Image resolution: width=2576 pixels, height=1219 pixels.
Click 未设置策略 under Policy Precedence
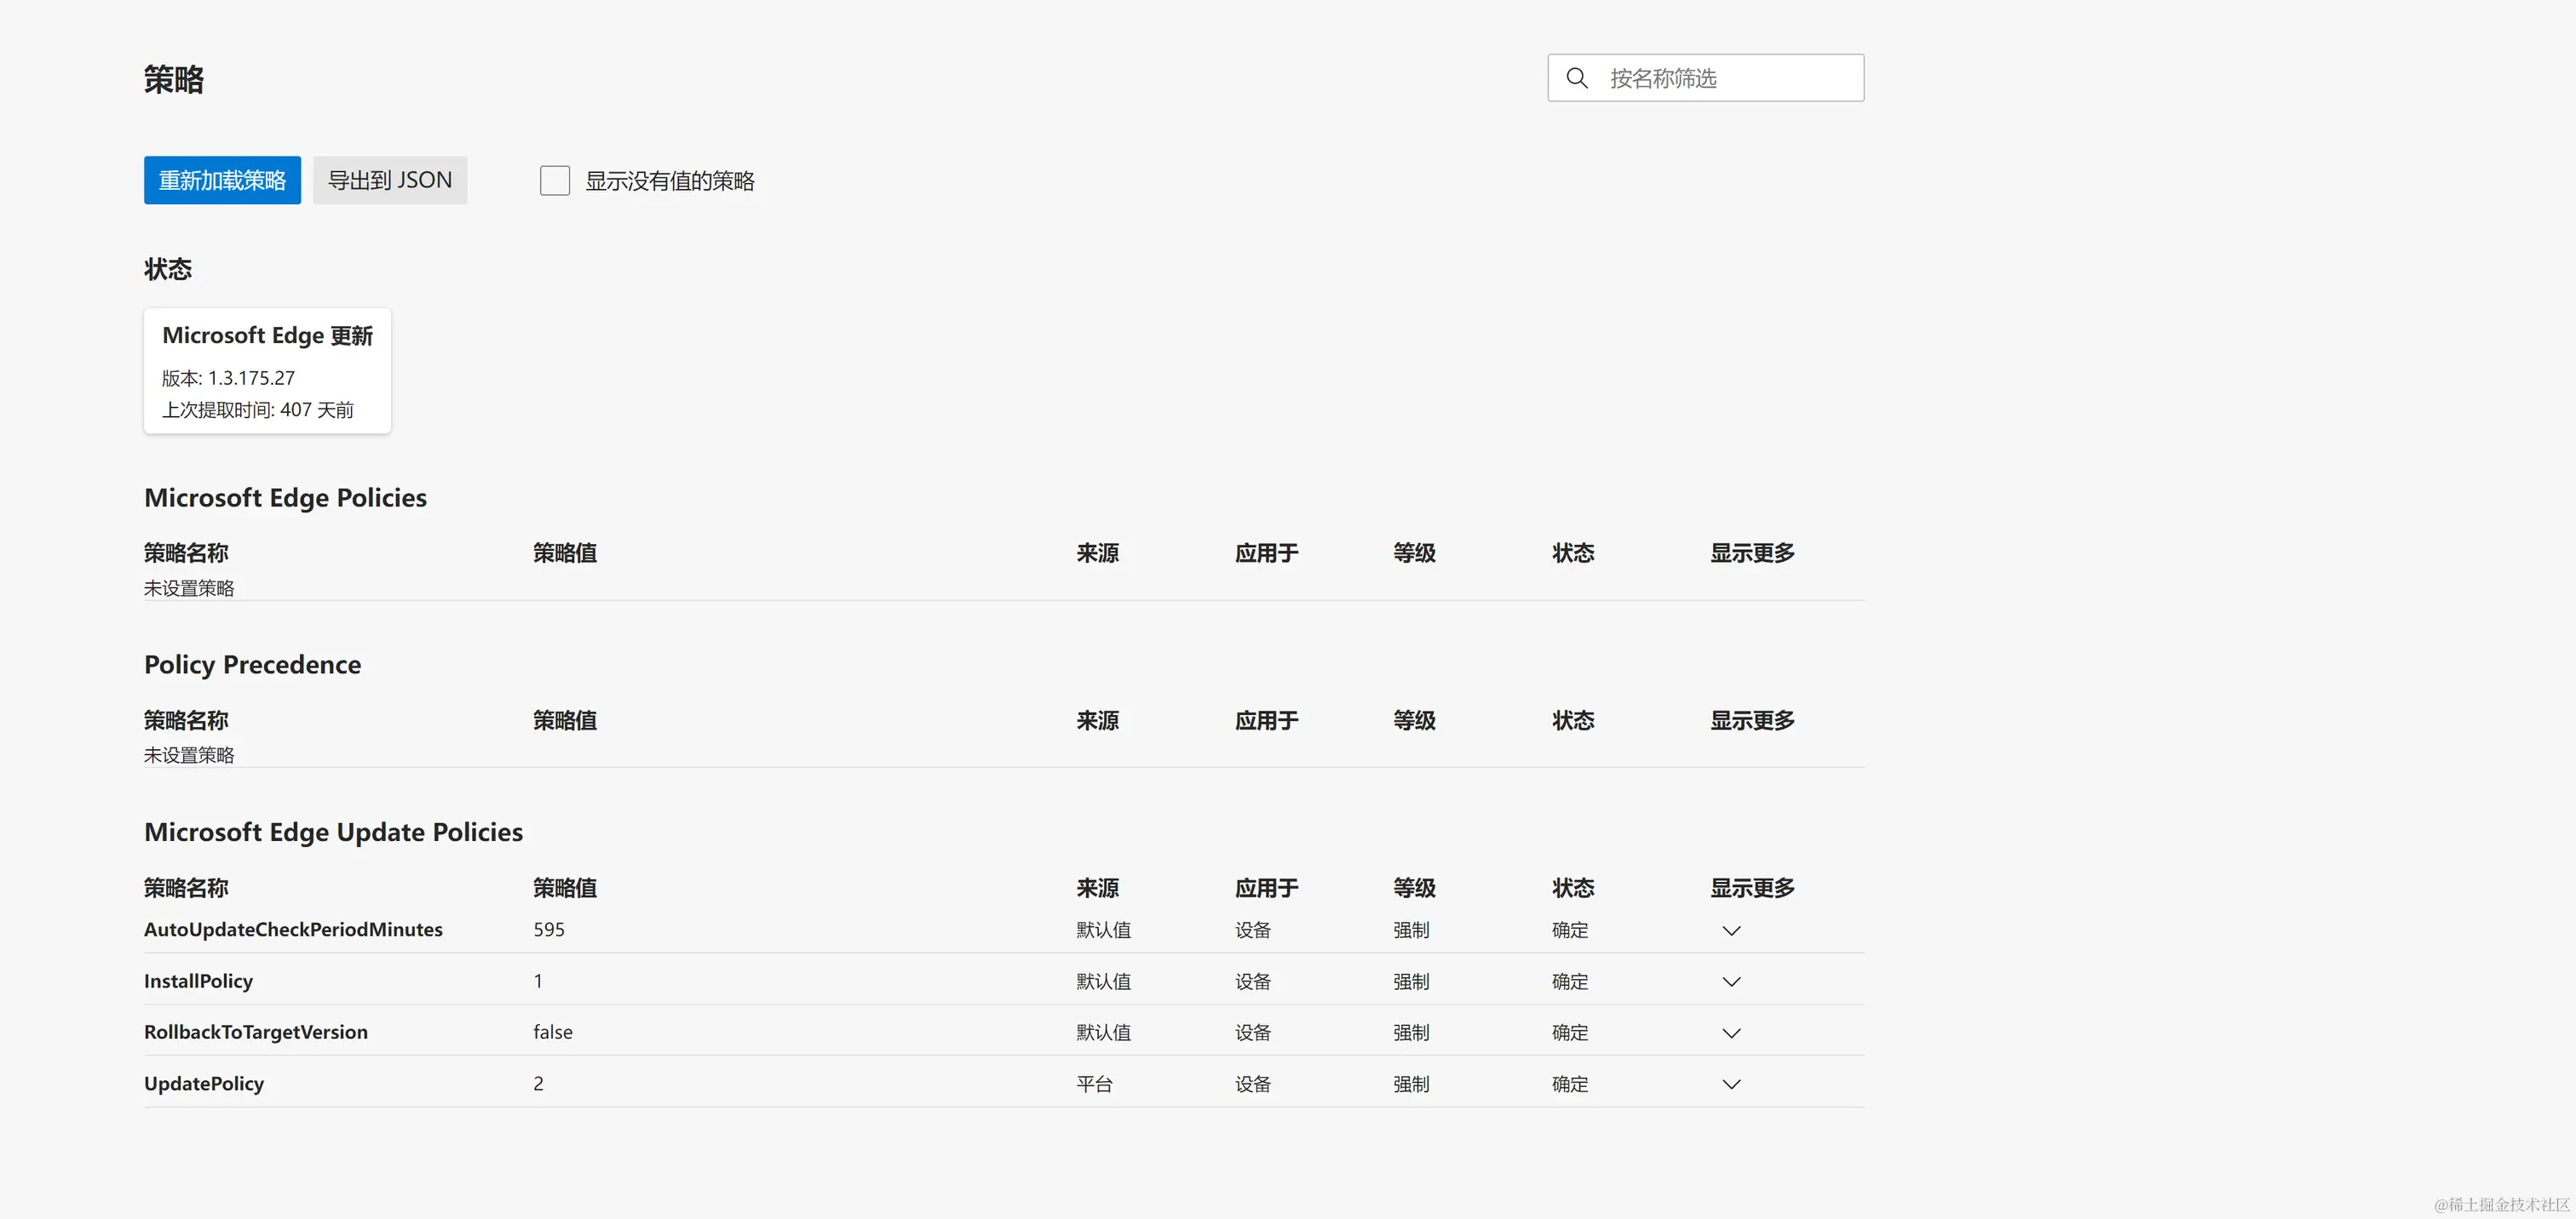189,754
